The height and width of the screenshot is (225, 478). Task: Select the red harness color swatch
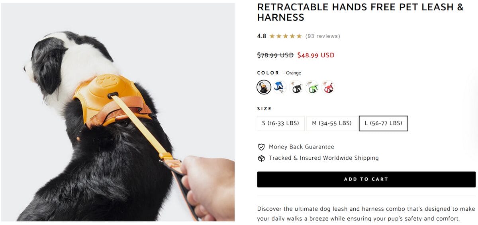tap(328, 87)
